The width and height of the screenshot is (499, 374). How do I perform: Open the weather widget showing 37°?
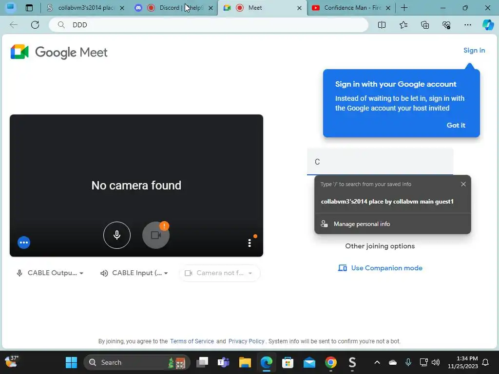pos(12,362)
